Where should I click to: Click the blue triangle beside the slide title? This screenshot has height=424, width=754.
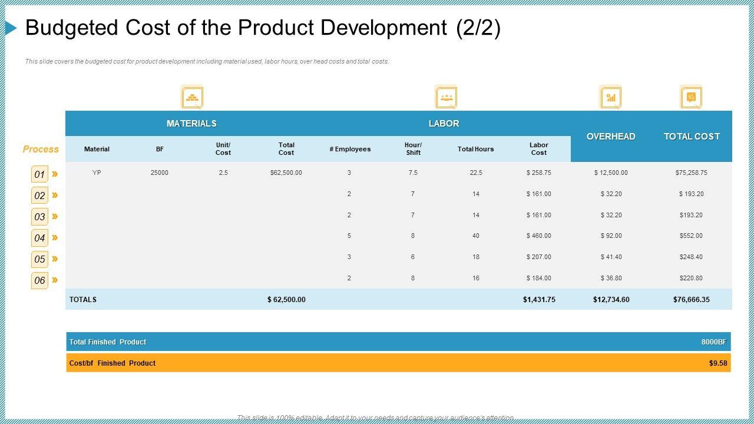(x=11, y=28)
